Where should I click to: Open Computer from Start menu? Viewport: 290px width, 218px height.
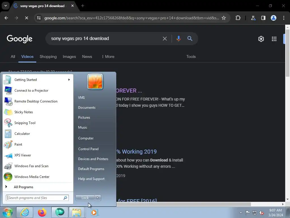(x=86, y=138)
